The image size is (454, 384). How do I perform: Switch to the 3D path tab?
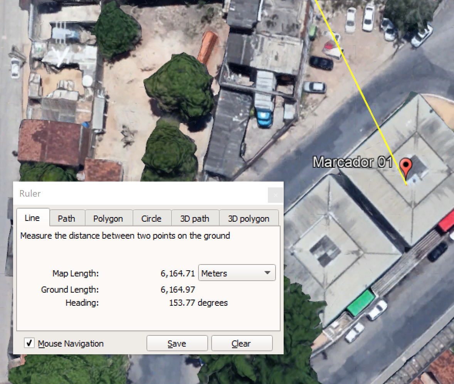click(x=195, y=218)
